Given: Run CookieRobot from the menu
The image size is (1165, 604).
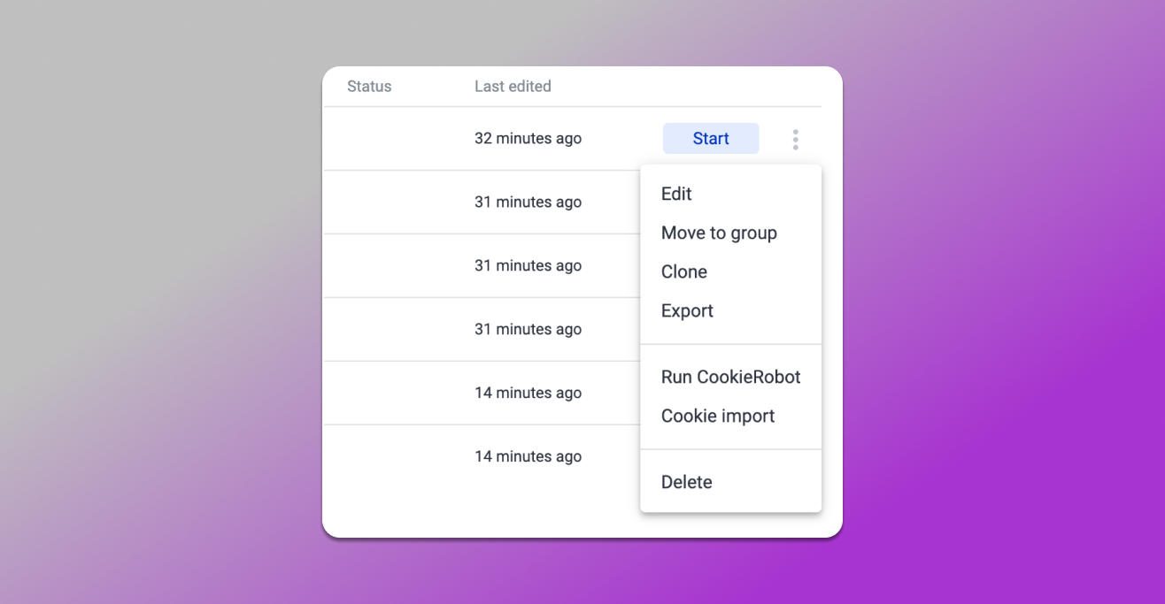Looking at the screenshot, I should tap(730, 377).
